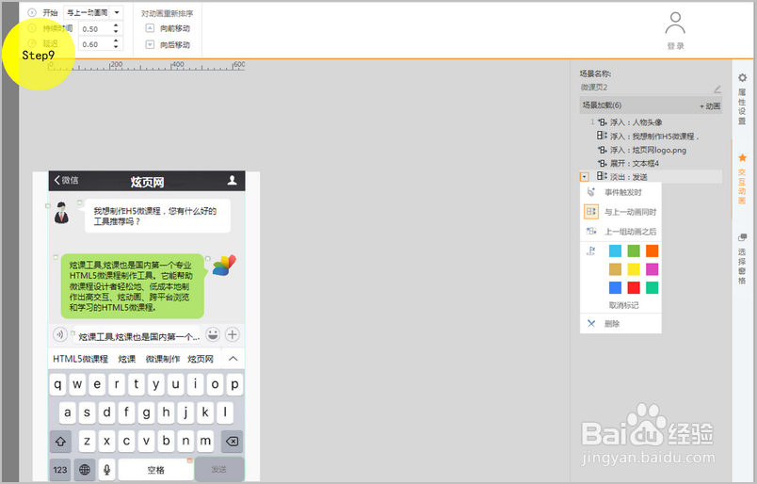Pick the sky blue marker color

click(x=615, y=250)
